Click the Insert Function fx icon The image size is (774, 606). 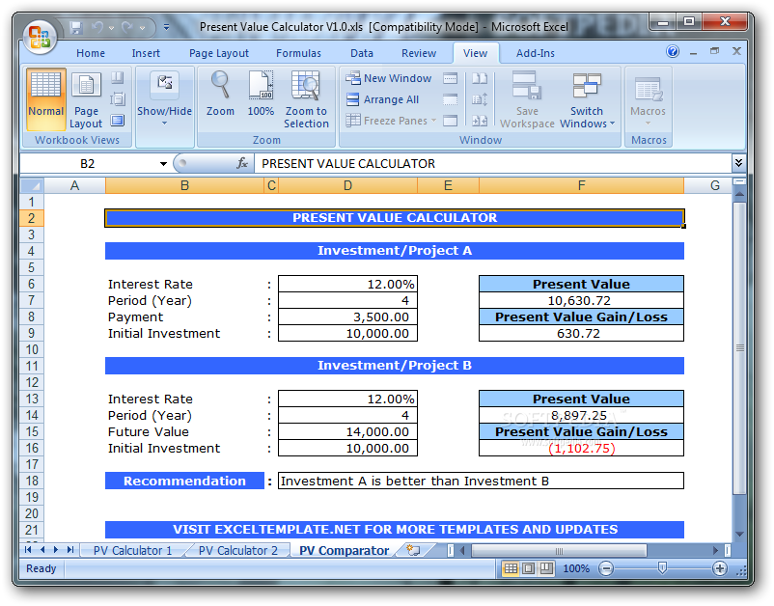click(242, 163)
